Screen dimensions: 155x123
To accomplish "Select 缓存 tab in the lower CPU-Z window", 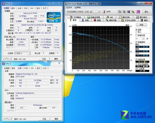I will 13,68.
